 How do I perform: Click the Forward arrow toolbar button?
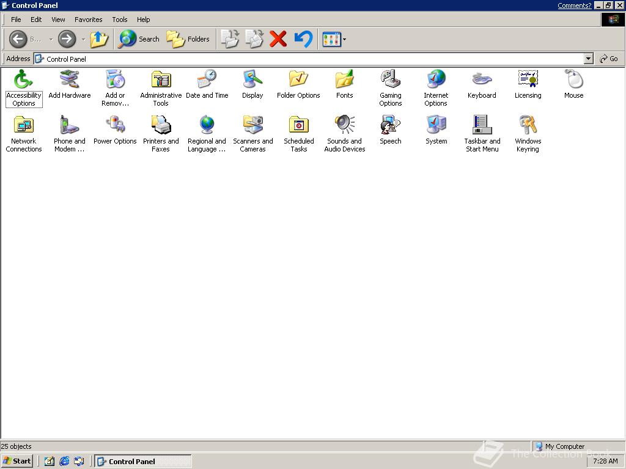[67, 39]
